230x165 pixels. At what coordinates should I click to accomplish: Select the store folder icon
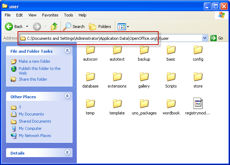pyautogui.click(x=198, y=77)
